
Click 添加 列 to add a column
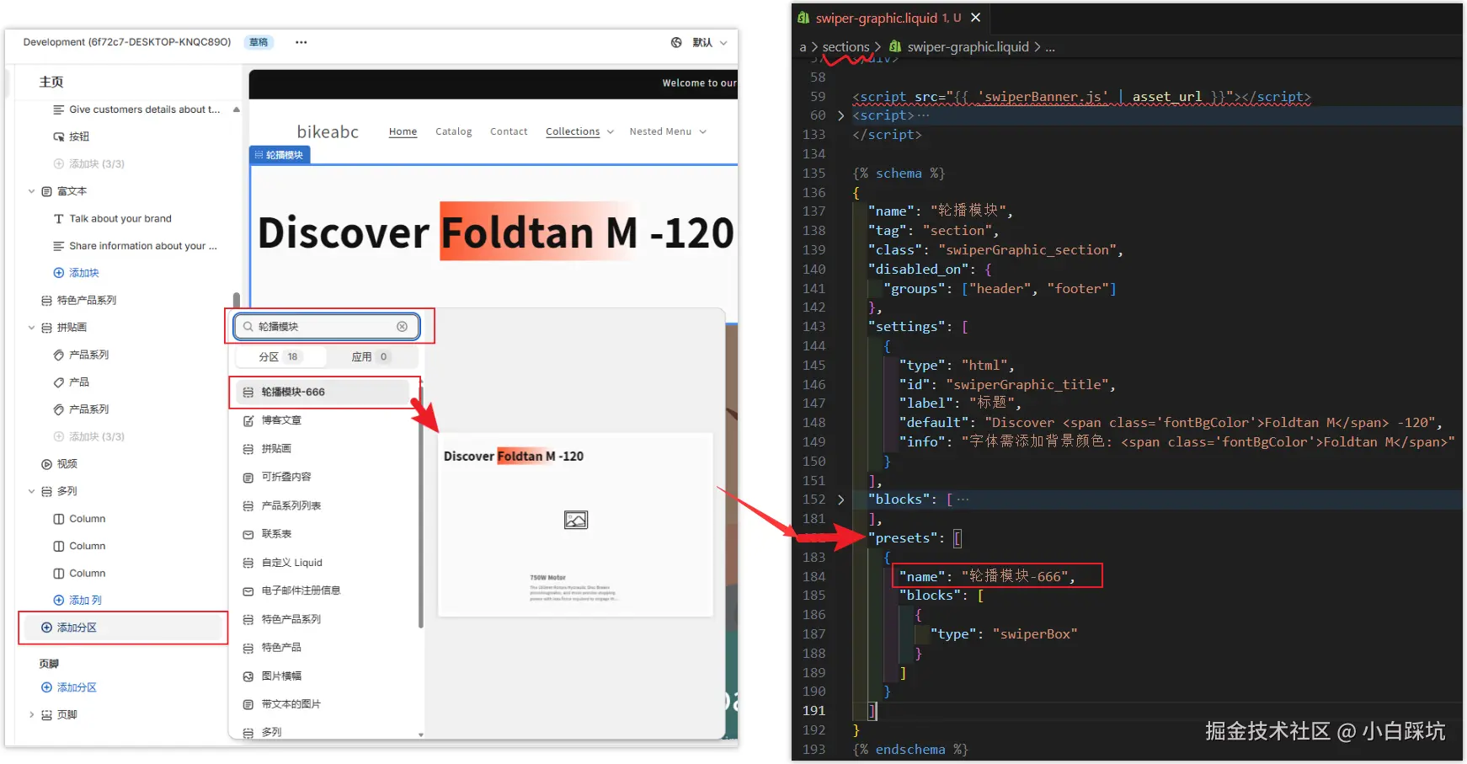(x=77, y=601)
